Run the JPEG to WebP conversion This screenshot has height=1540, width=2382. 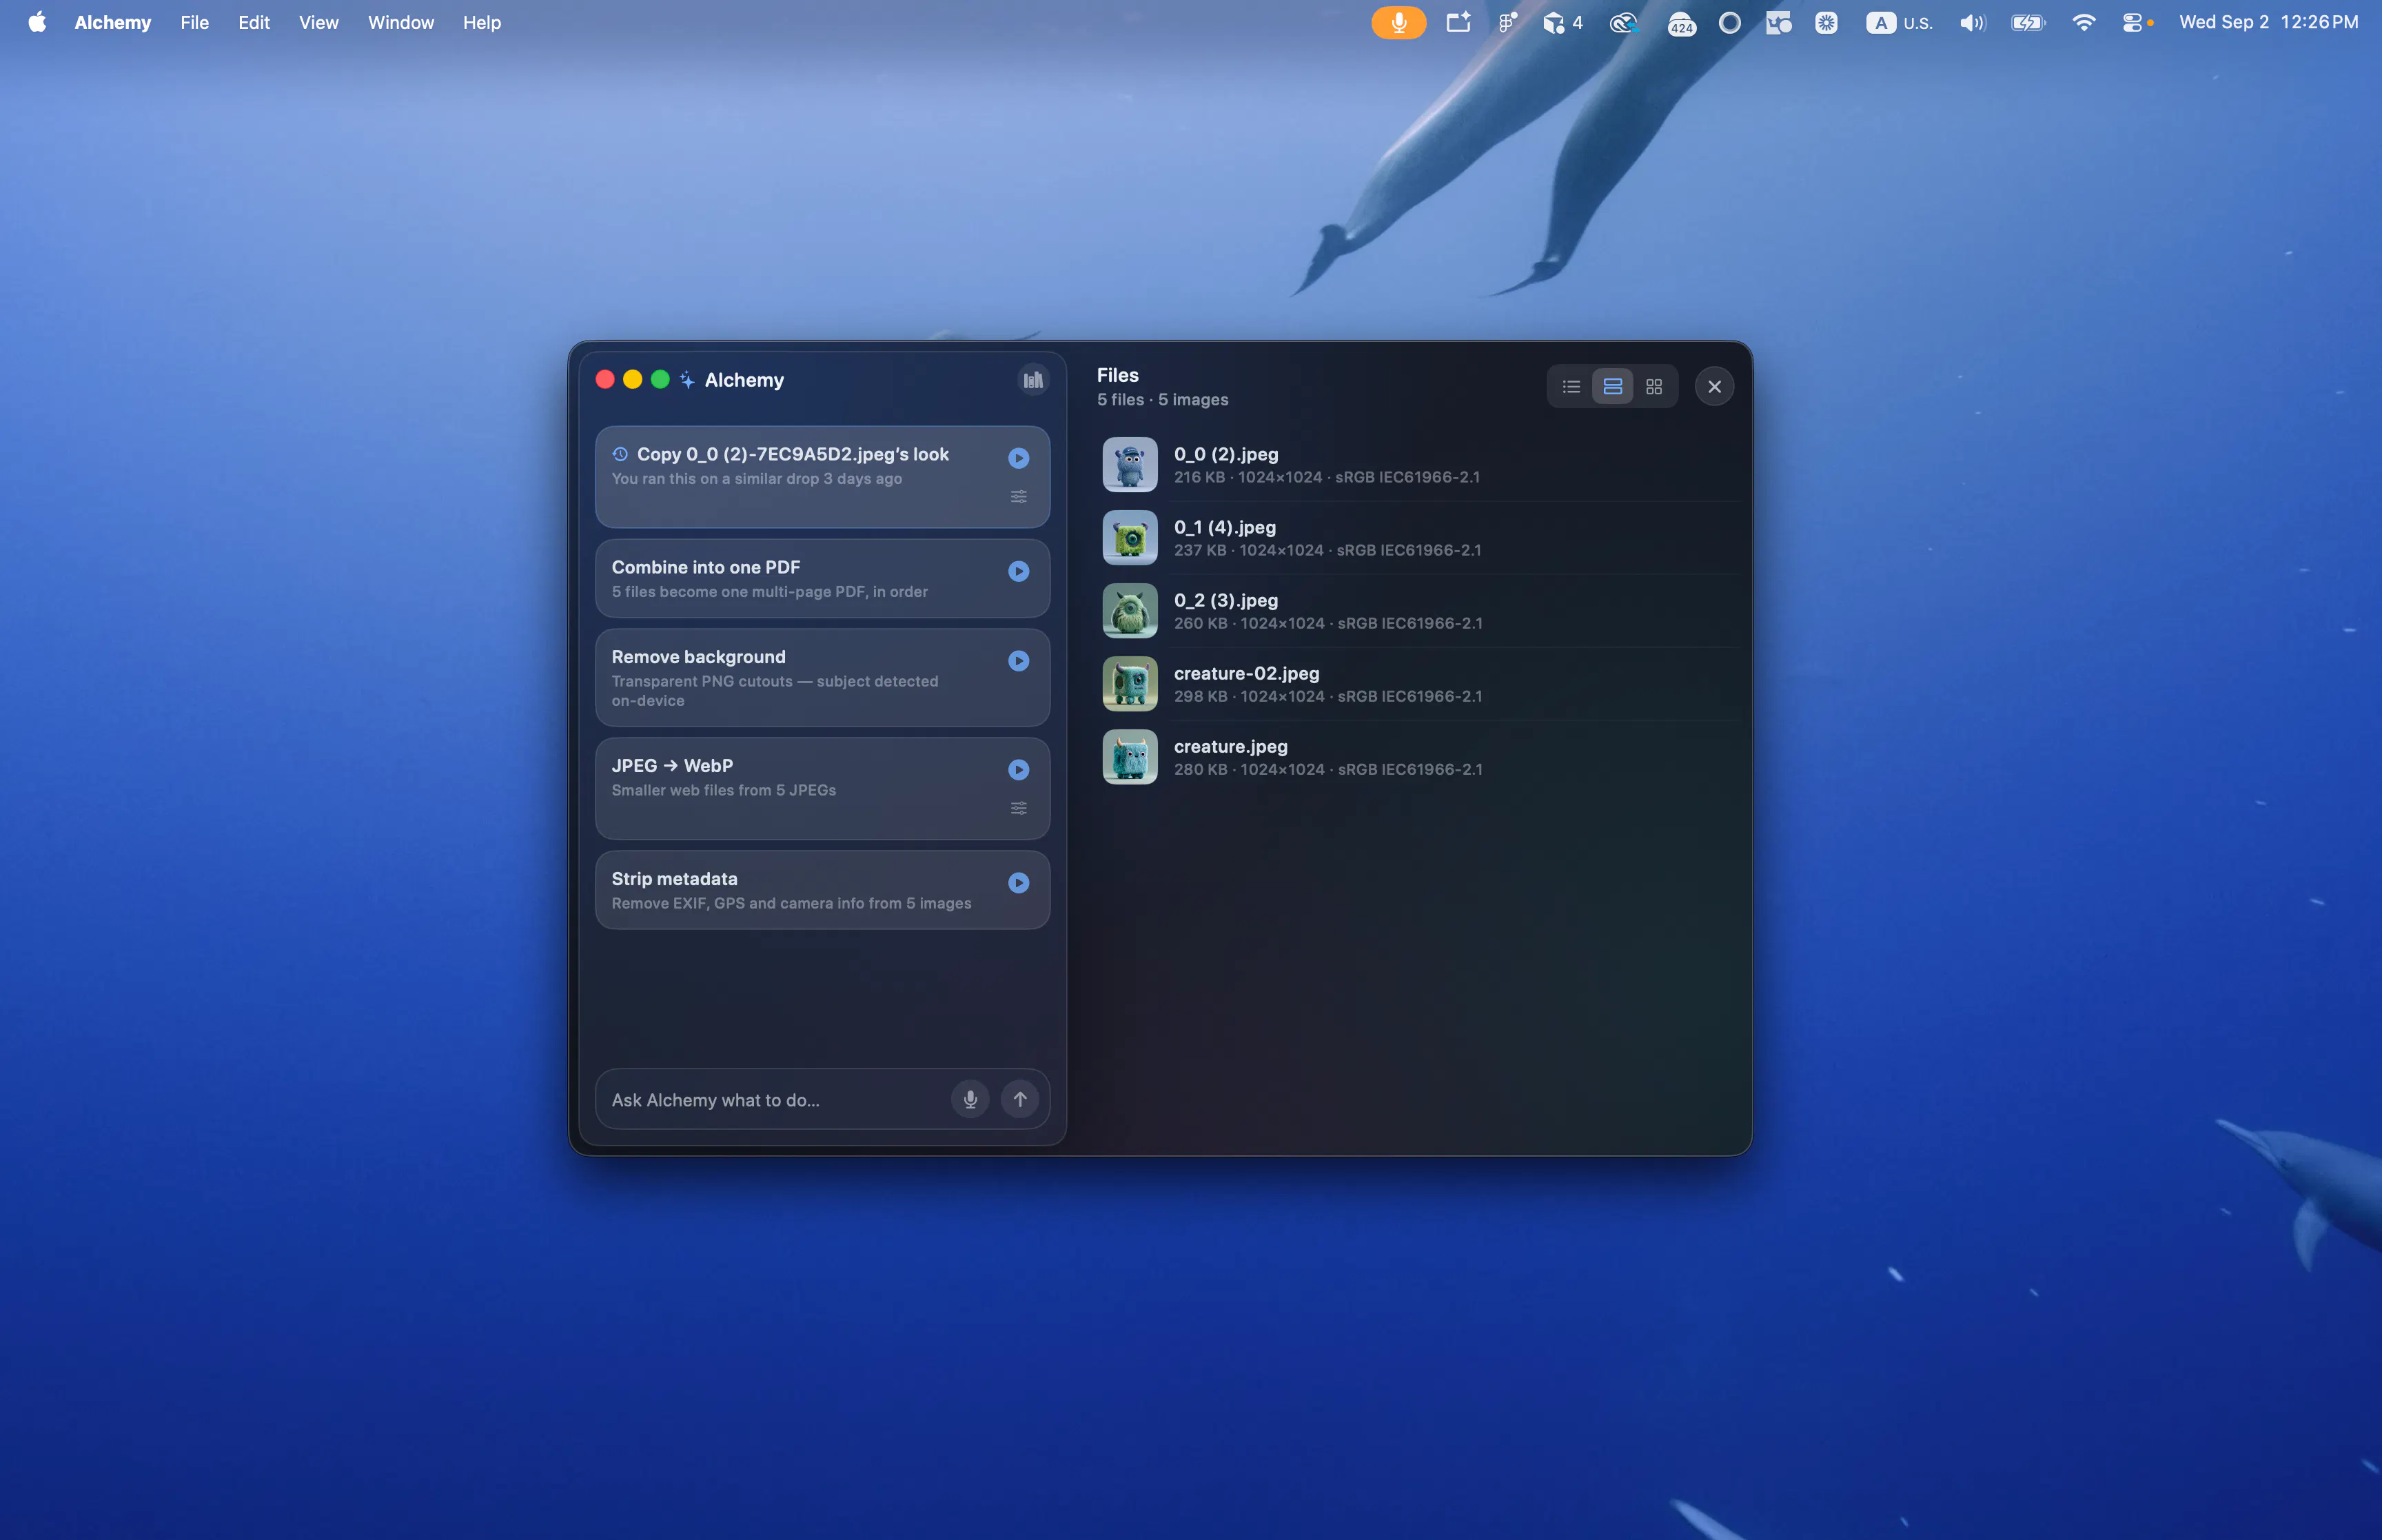click(x=1019, y=770)
